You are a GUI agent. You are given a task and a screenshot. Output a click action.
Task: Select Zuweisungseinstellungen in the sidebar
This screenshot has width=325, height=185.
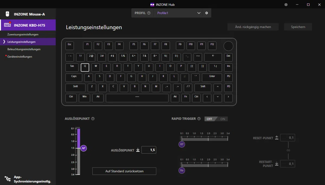(23, 34)
